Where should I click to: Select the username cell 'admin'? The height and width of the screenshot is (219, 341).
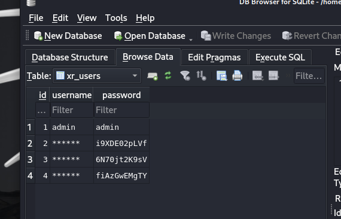click(x=72, y=127)
